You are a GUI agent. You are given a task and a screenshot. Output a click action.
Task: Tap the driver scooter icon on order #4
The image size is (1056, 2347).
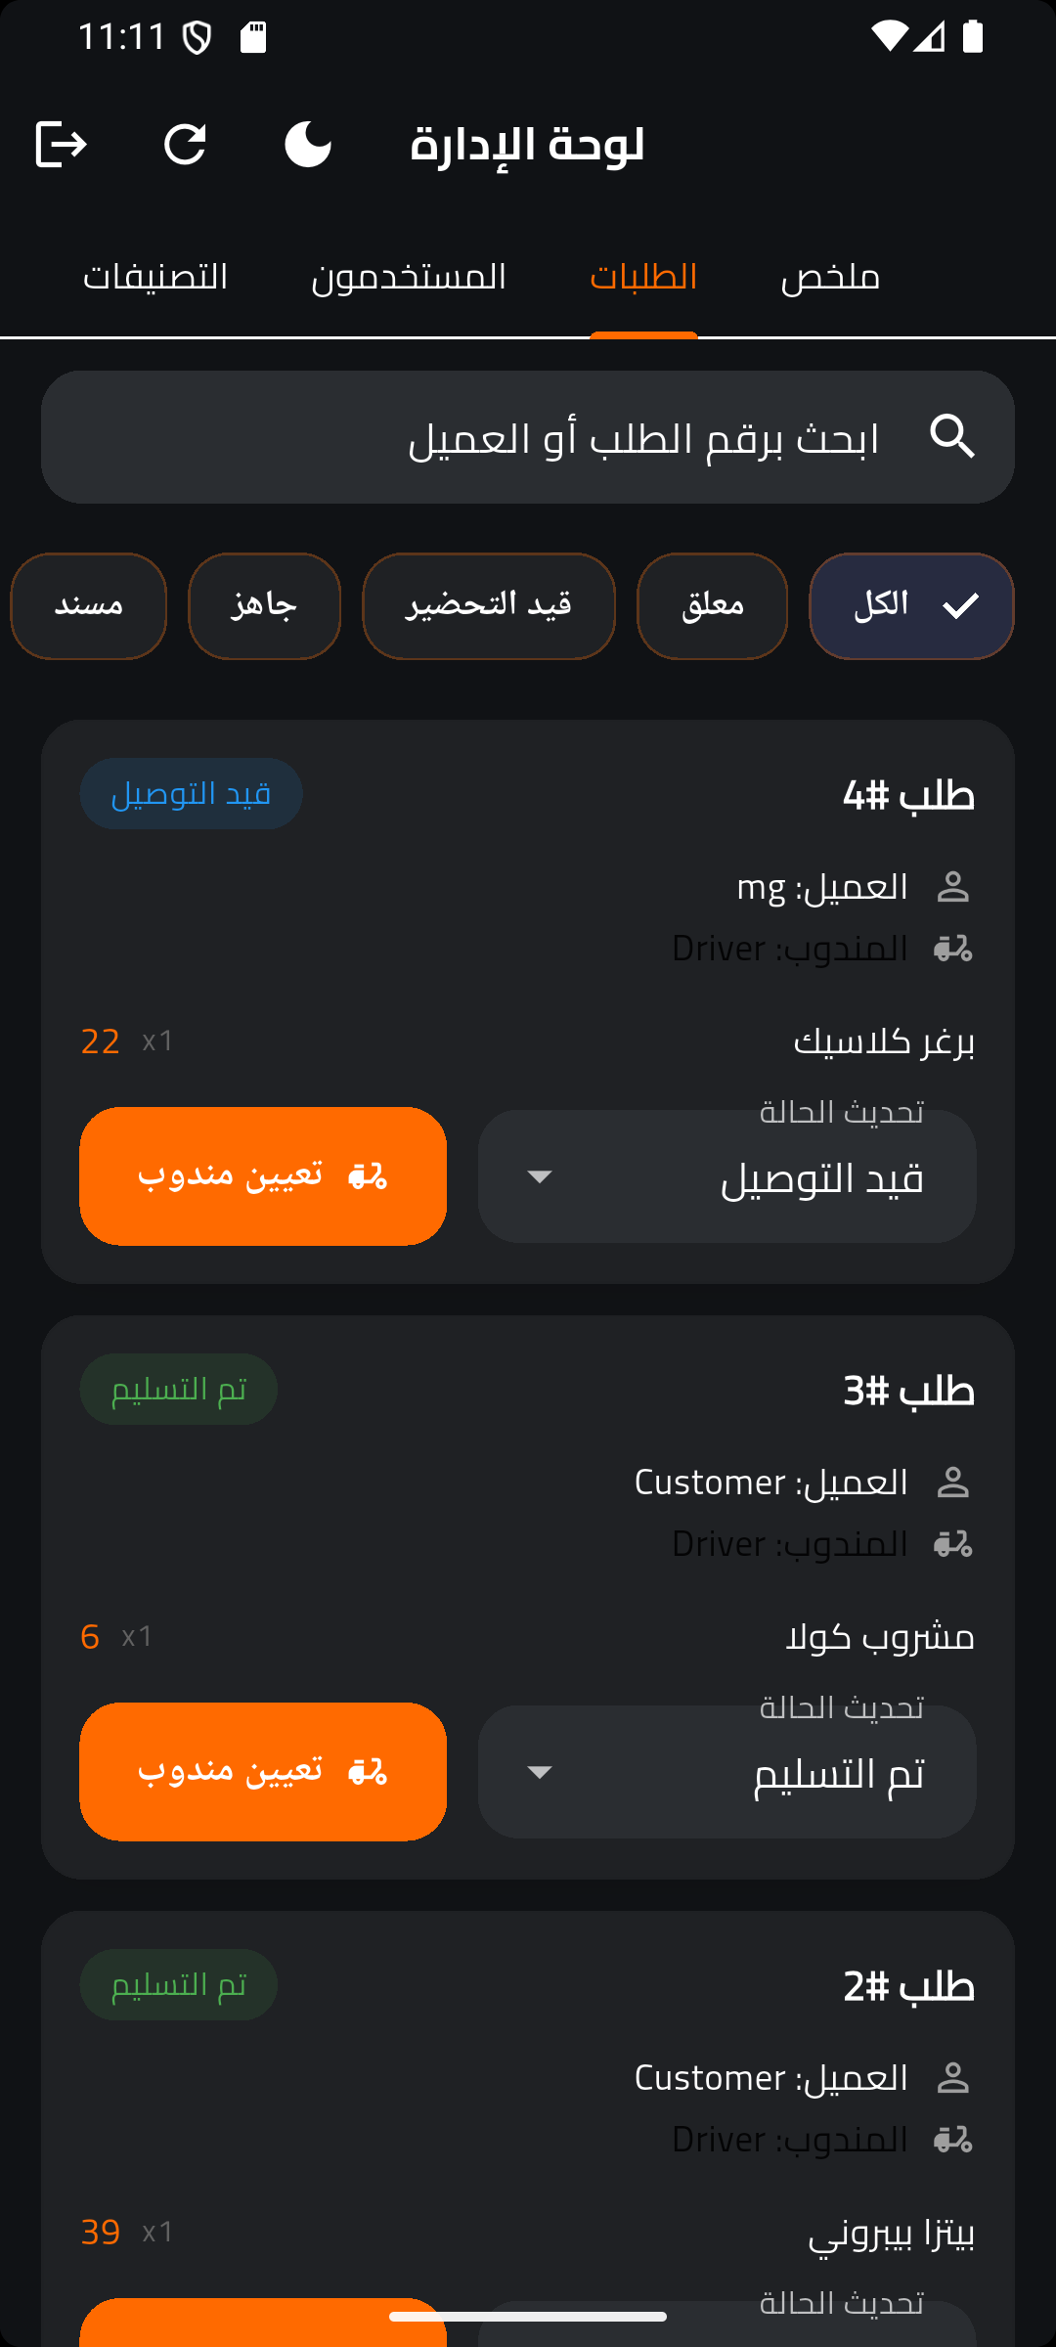tap(952, 949)
